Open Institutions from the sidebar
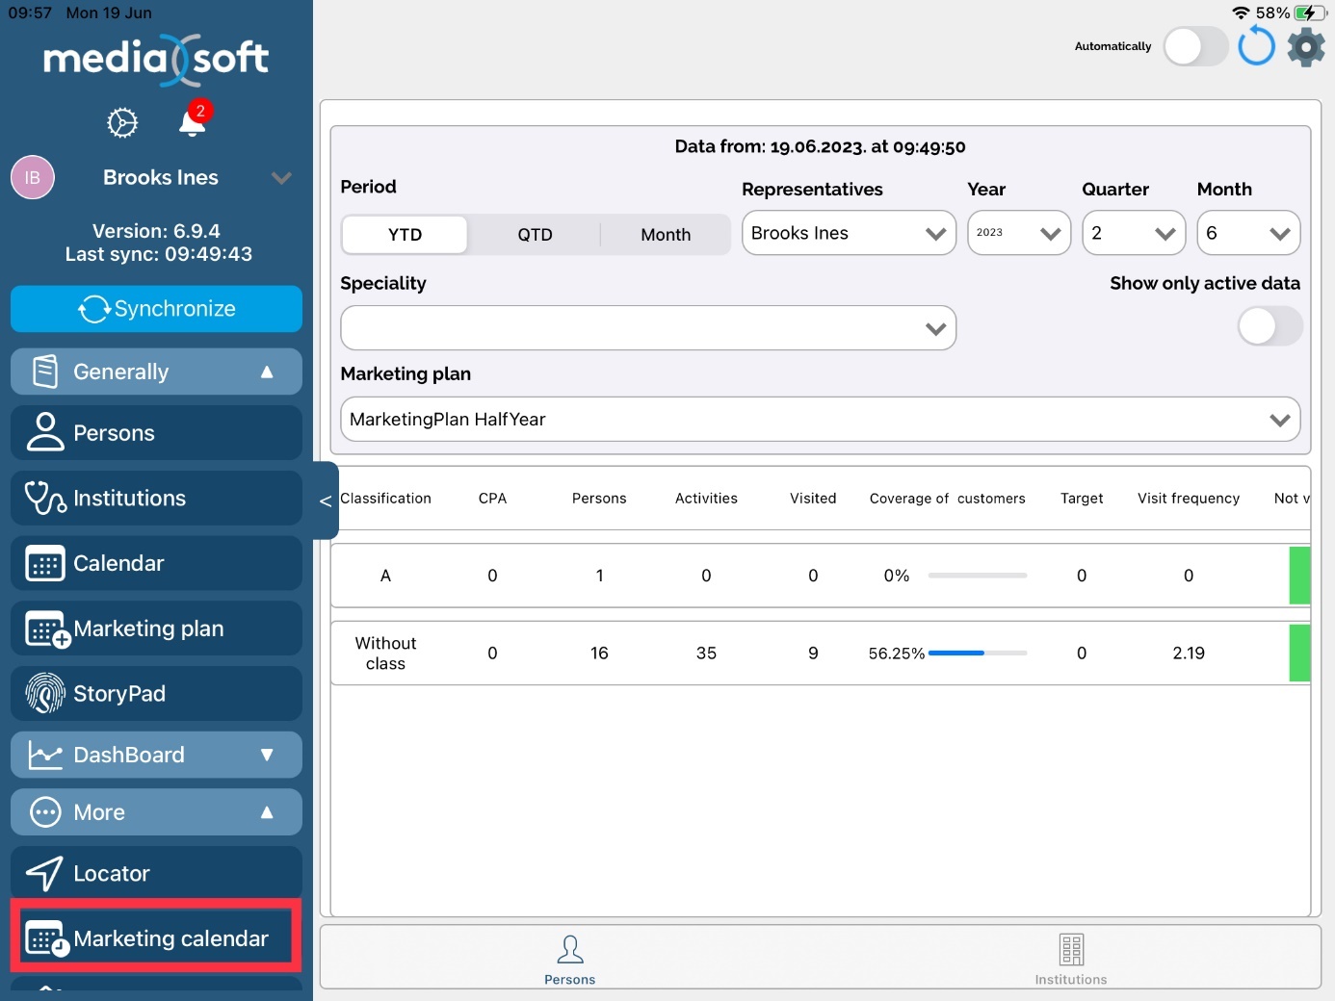Viewport: 1335px width, 1001px height. click(156, 498)
